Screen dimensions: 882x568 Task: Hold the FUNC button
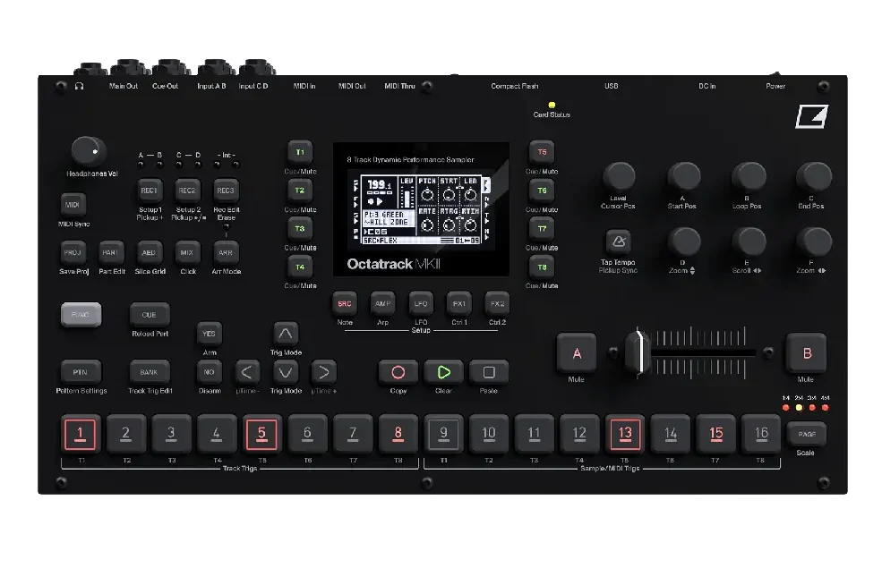81,315
